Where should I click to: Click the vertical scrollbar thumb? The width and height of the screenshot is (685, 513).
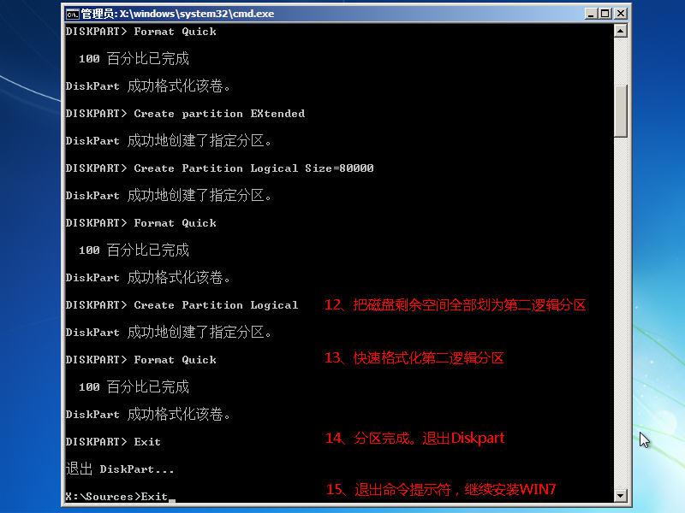click(620, 111)
